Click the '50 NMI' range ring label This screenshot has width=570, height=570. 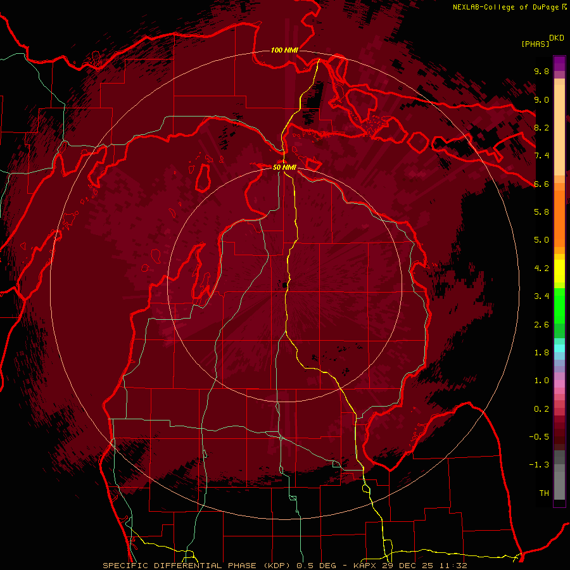[284, 168]
